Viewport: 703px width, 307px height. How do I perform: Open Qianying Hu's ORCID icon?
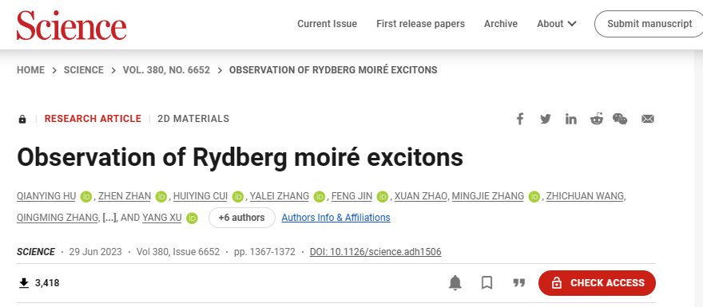pyautogui.click(x=85, y=196)
